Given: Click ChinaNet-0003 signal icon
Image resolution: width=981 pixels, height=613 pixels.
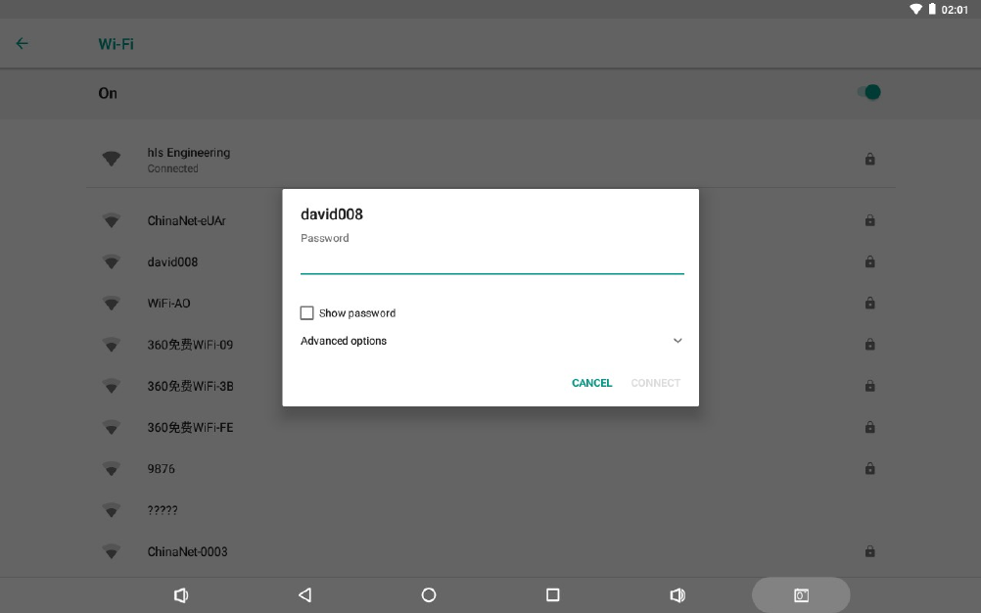Looking at the screenshot, I should coord(112,551).
